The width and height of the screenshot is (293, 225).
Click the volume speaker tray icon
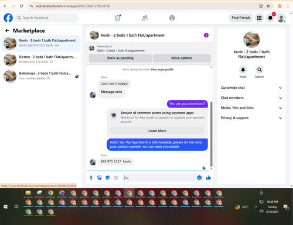click(x=261, y=211)
